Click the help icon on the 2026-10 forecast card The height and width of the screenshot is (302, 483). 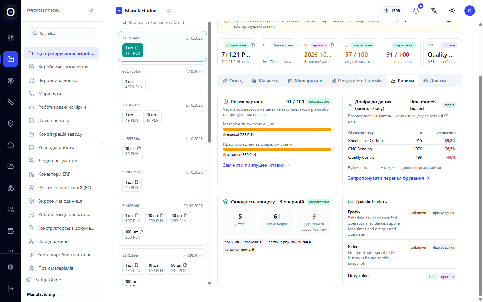(332, 45)
